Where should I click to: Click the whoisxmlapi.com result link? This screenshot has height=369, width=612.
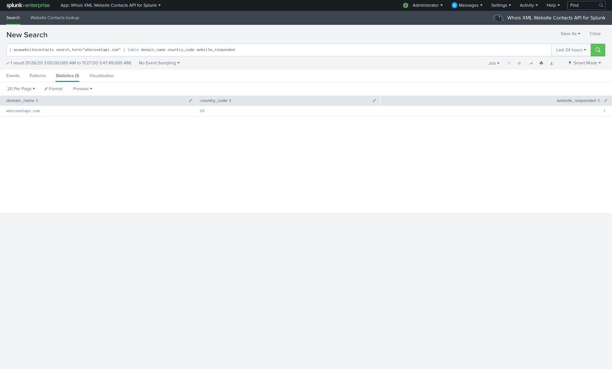[x=23, y=111]
